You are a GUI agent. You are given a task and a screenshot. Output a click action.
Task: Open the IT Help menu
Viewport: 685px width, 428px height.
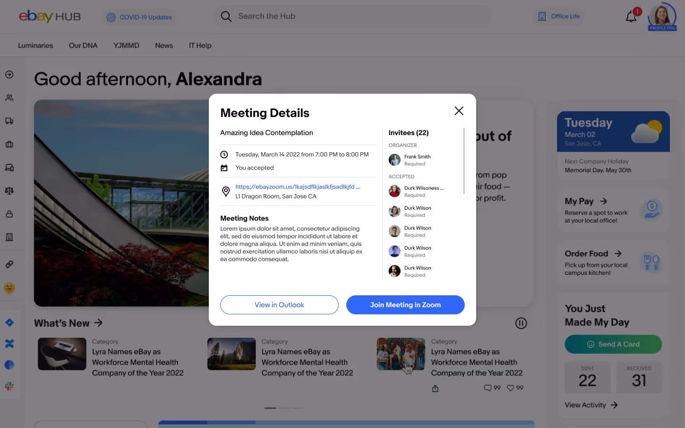coord(200,46)
